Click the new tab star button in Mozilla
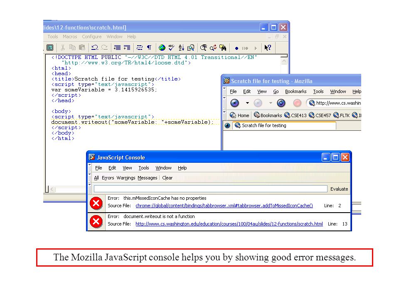This screenshot has width=399, height=299. pos(227,125)
